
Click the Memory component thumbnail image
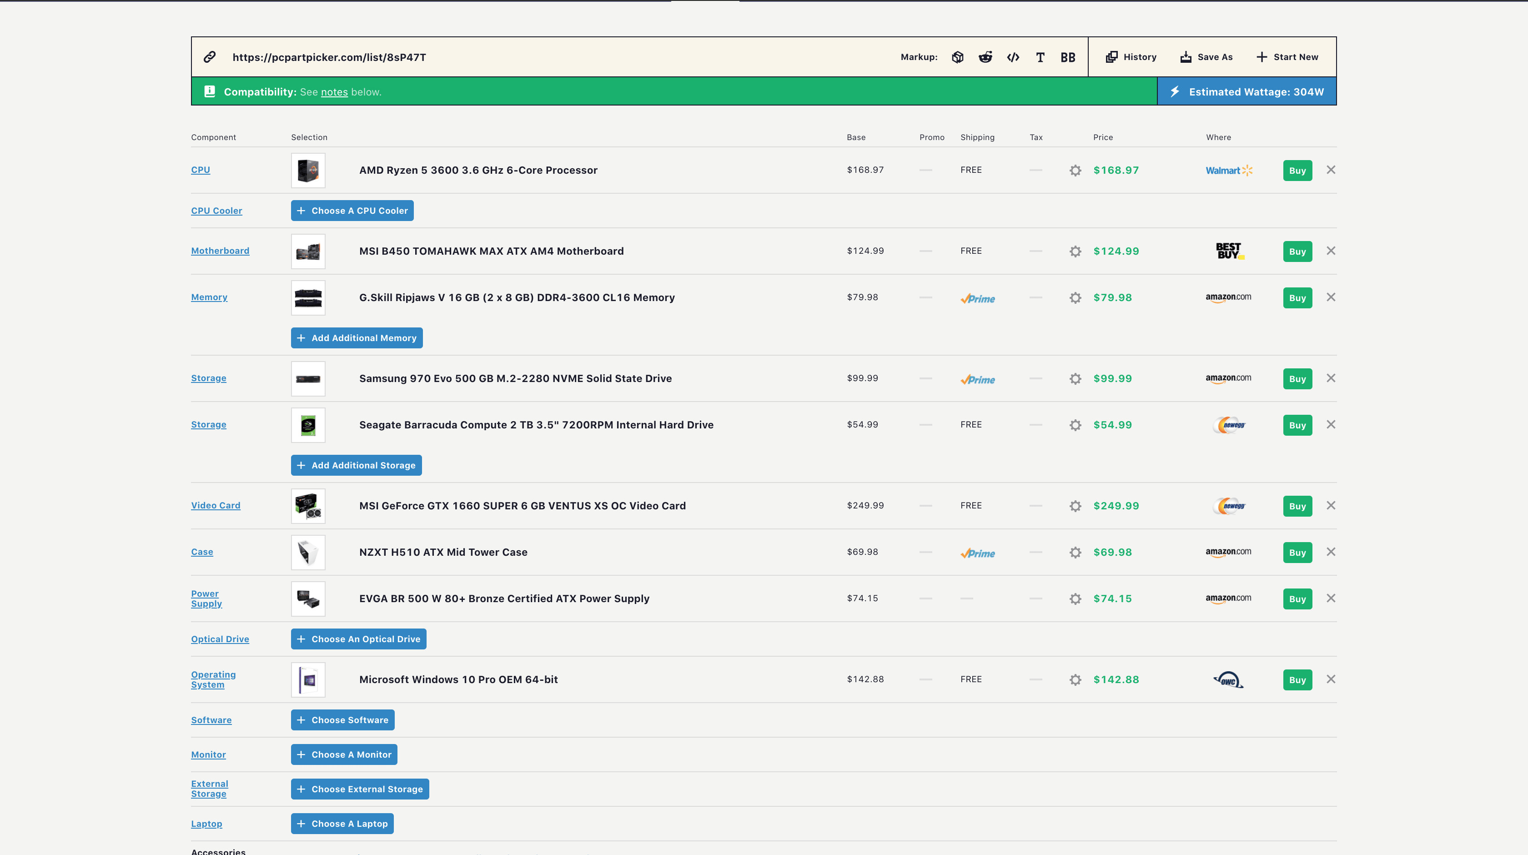point(307,297)
